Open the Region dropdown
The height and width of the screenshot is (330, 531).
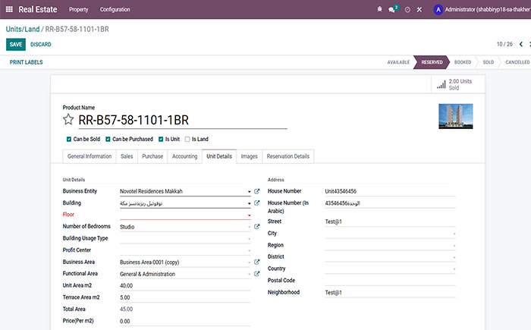pos(454,246)
